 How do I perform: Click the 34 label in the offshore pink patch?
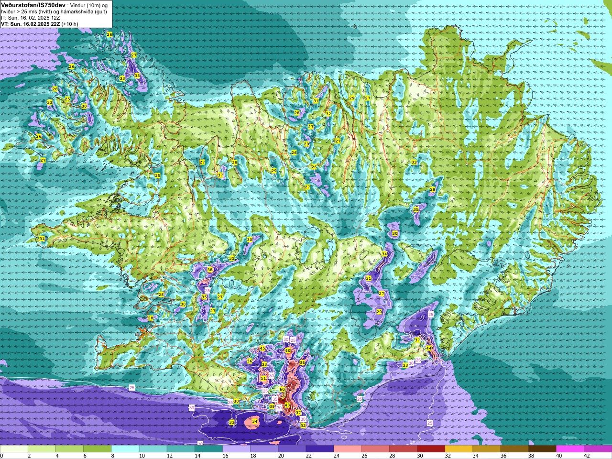[x=255, y=421]
